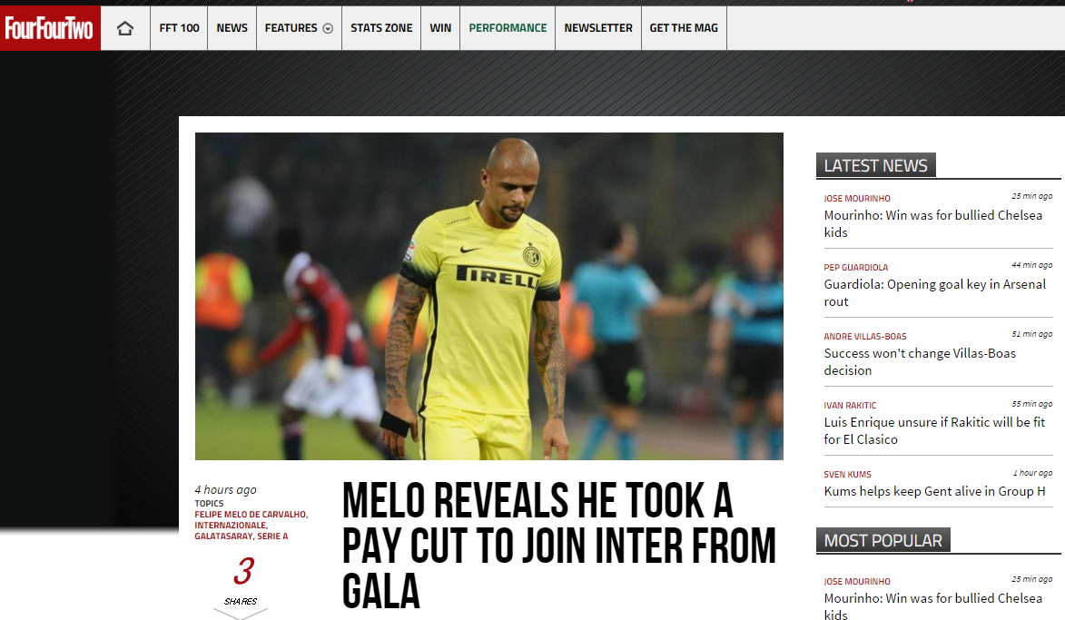This screenshot has width=1065, height=620.
Task: Select the Performance menu item
Action: [508, 28]
